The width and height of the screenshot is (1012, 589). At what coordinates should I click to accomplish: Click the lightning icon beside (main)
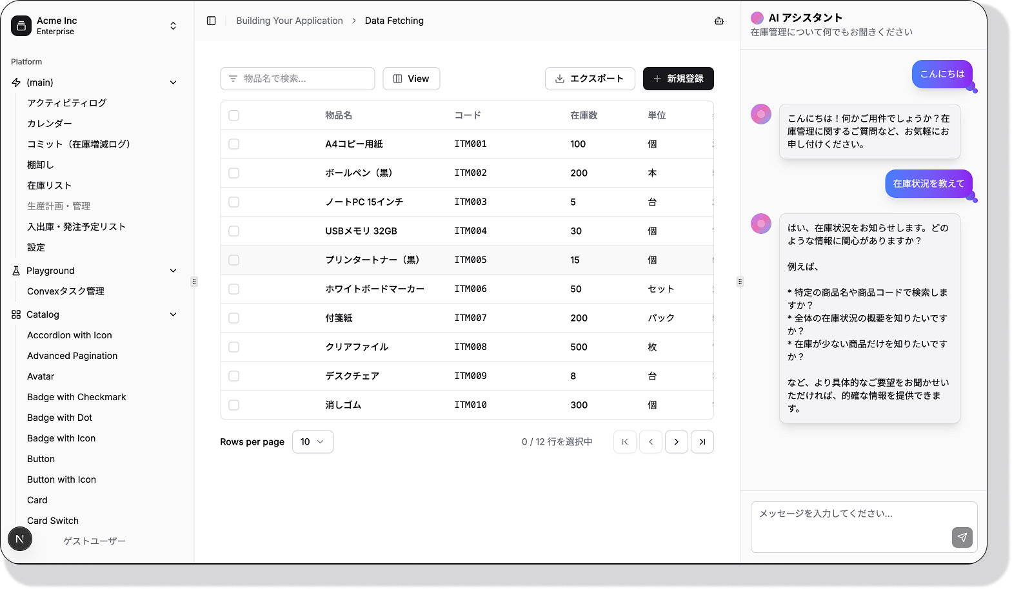click(x=16, y=82)
